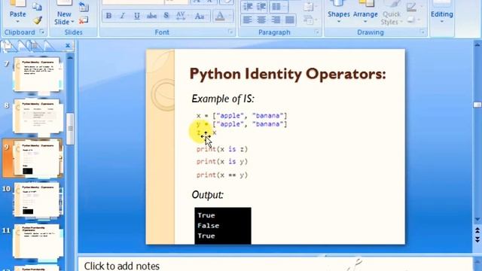482x271 pixels.
Task: Expand the New Slide dropdown arrow
Action: pyautogui.click(x=72, y=22)
